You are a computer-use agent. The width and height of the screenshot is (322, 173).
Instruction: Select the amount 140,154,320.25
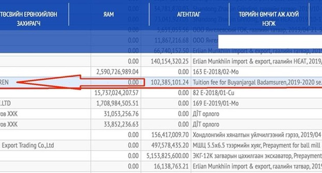[x=170, y=61]
